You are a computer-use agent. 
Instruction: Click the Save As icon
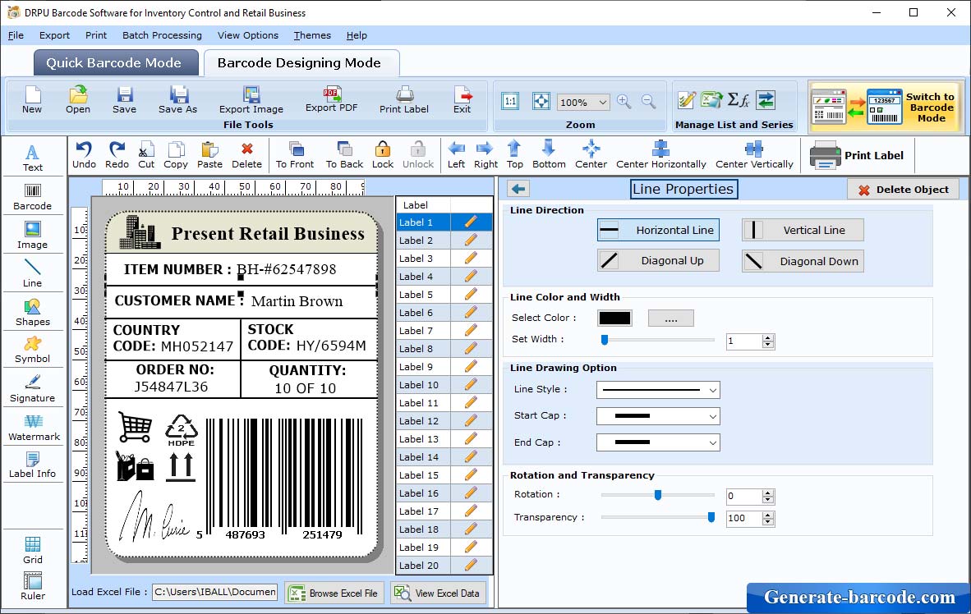point(177,99)
